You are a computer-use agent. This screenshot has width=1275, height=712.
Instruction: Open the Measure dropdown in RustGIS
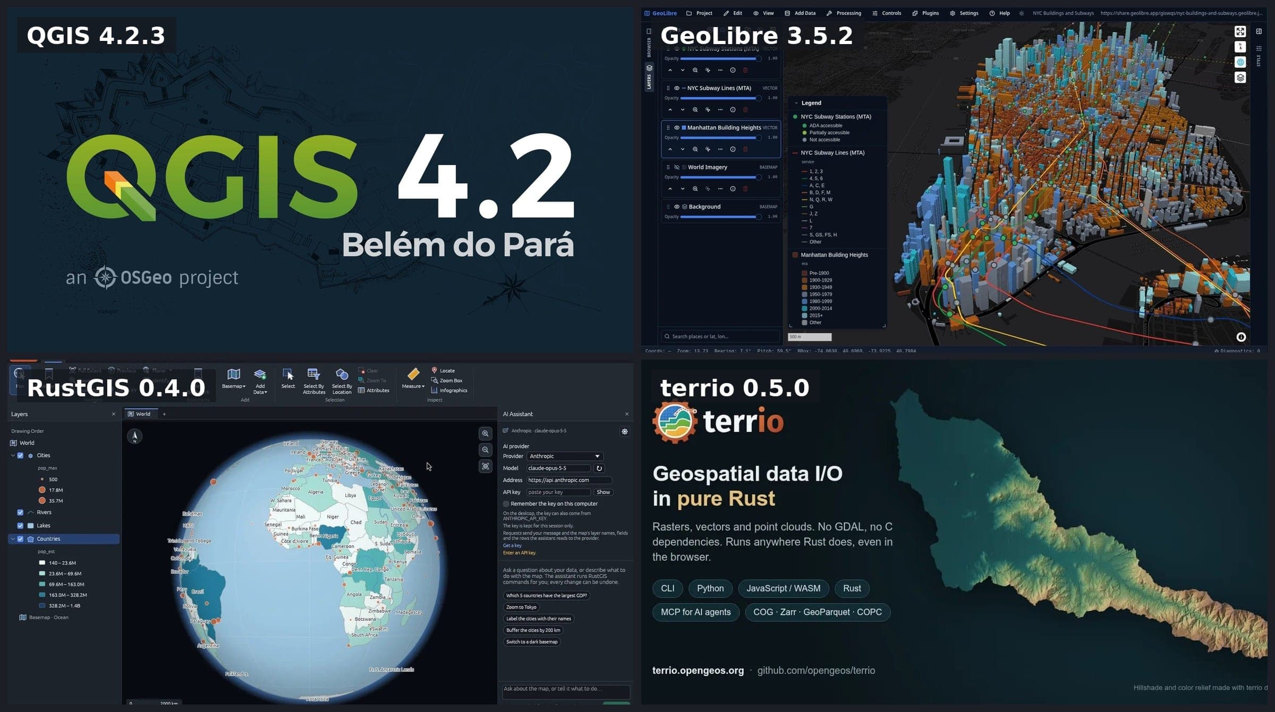[x=413, y=379]
